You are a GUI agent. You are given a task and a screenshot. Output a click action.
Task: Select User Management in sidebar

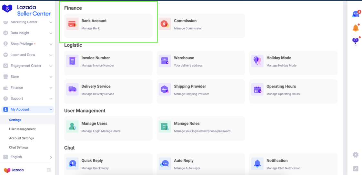[22, 129]
